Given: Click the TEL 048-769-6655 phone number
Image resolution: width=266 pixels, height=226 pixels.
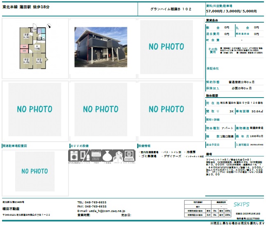Looking at the screenshot, I should click(x=92, y=203).
